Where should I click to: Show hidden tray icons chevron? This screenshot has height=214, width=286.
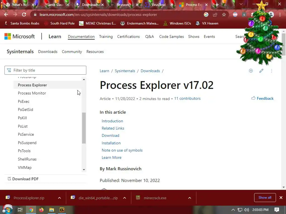click(233, 210)
